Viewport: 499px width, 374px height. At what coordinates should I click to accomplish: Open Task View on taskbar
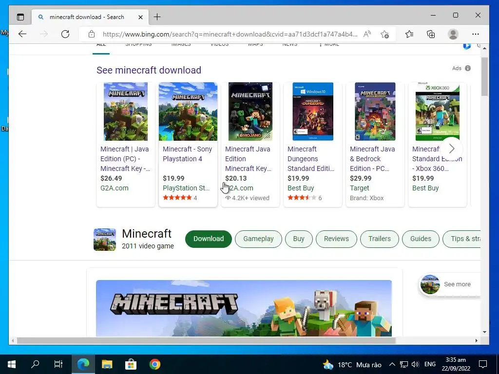click(x=58, y=364)
